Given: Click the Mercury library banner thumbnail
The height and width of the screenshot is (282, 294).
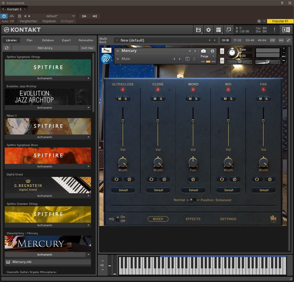Looking at the screenshot, I should (48, 244).
